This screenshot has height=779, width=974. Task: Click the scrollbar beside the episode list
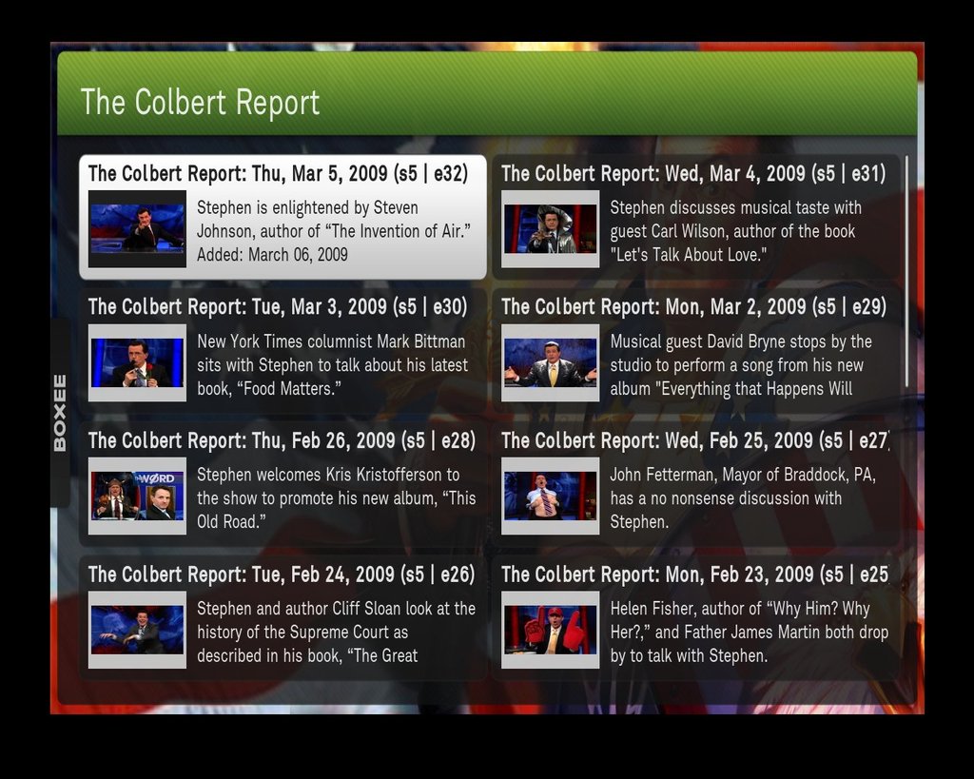pyautogui.click(x=906, y=271)
